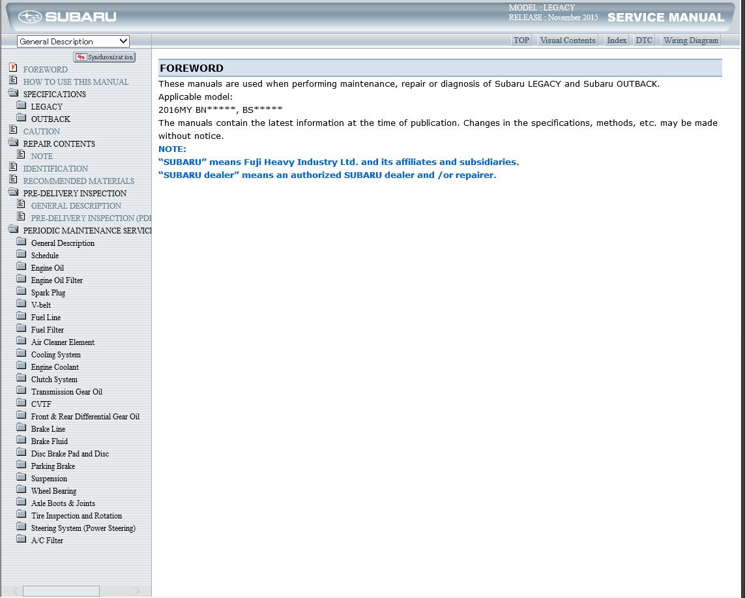The image size is (745, 598).
Task: Click the LEGACY folder icon
Action: tap(22, 104)
